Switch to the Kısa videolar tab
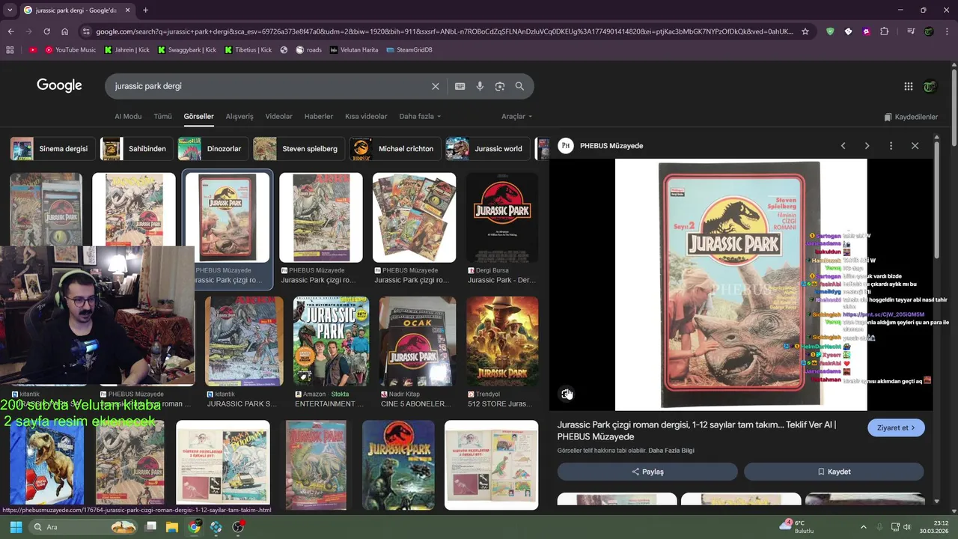The height and width of the screenshot is (539, 958). (366, 117)
